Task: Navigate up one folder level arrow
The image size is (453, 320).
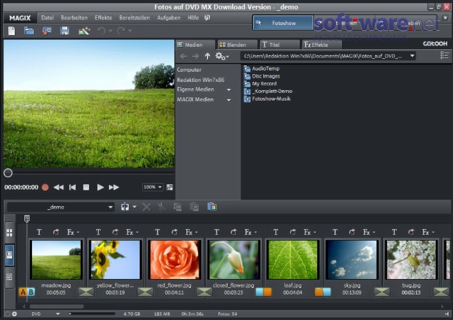Action: point(208,56)
